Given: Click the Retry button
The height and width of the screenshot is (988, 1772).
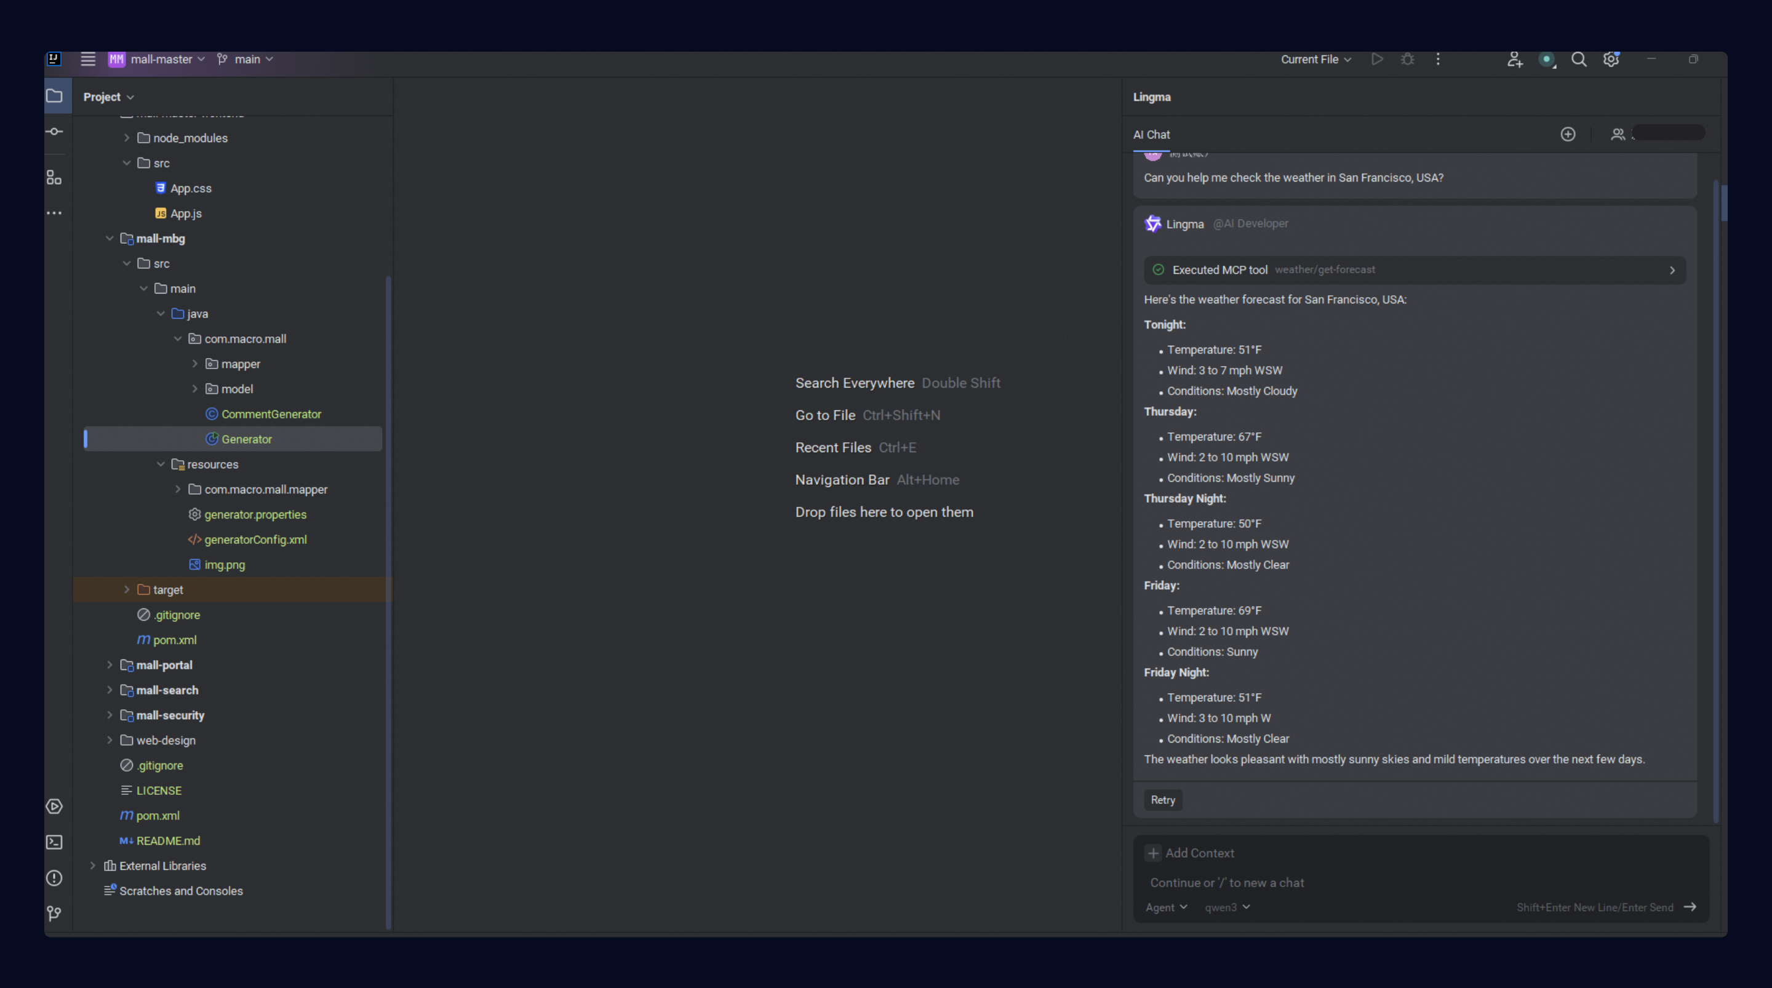Looking at the screenshot, I should [1162, 800].
